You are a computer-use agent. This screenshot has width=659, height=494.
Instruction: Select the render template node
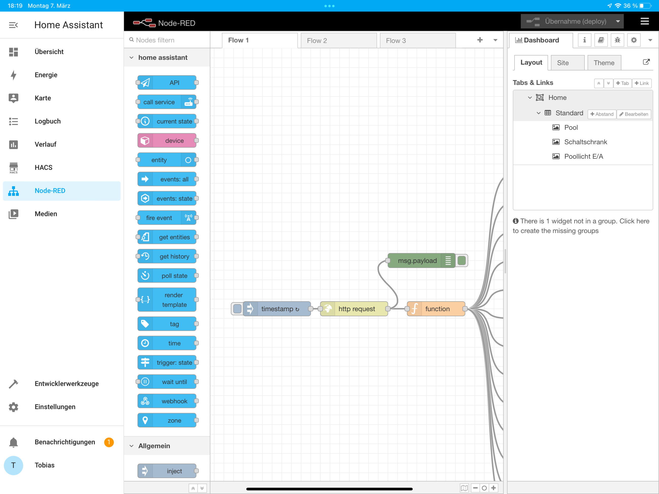(167, 300)
